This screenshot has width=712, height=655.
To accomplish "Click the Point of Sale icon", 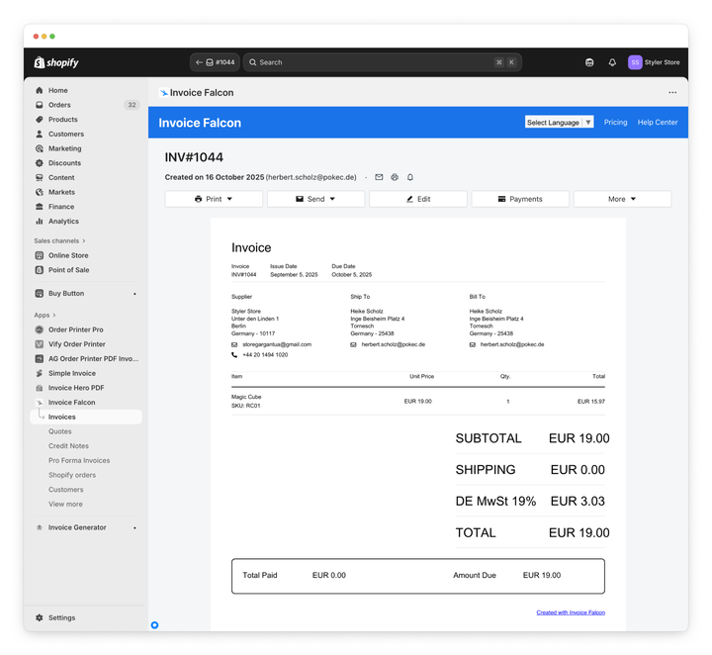I will tap(40, 270).
